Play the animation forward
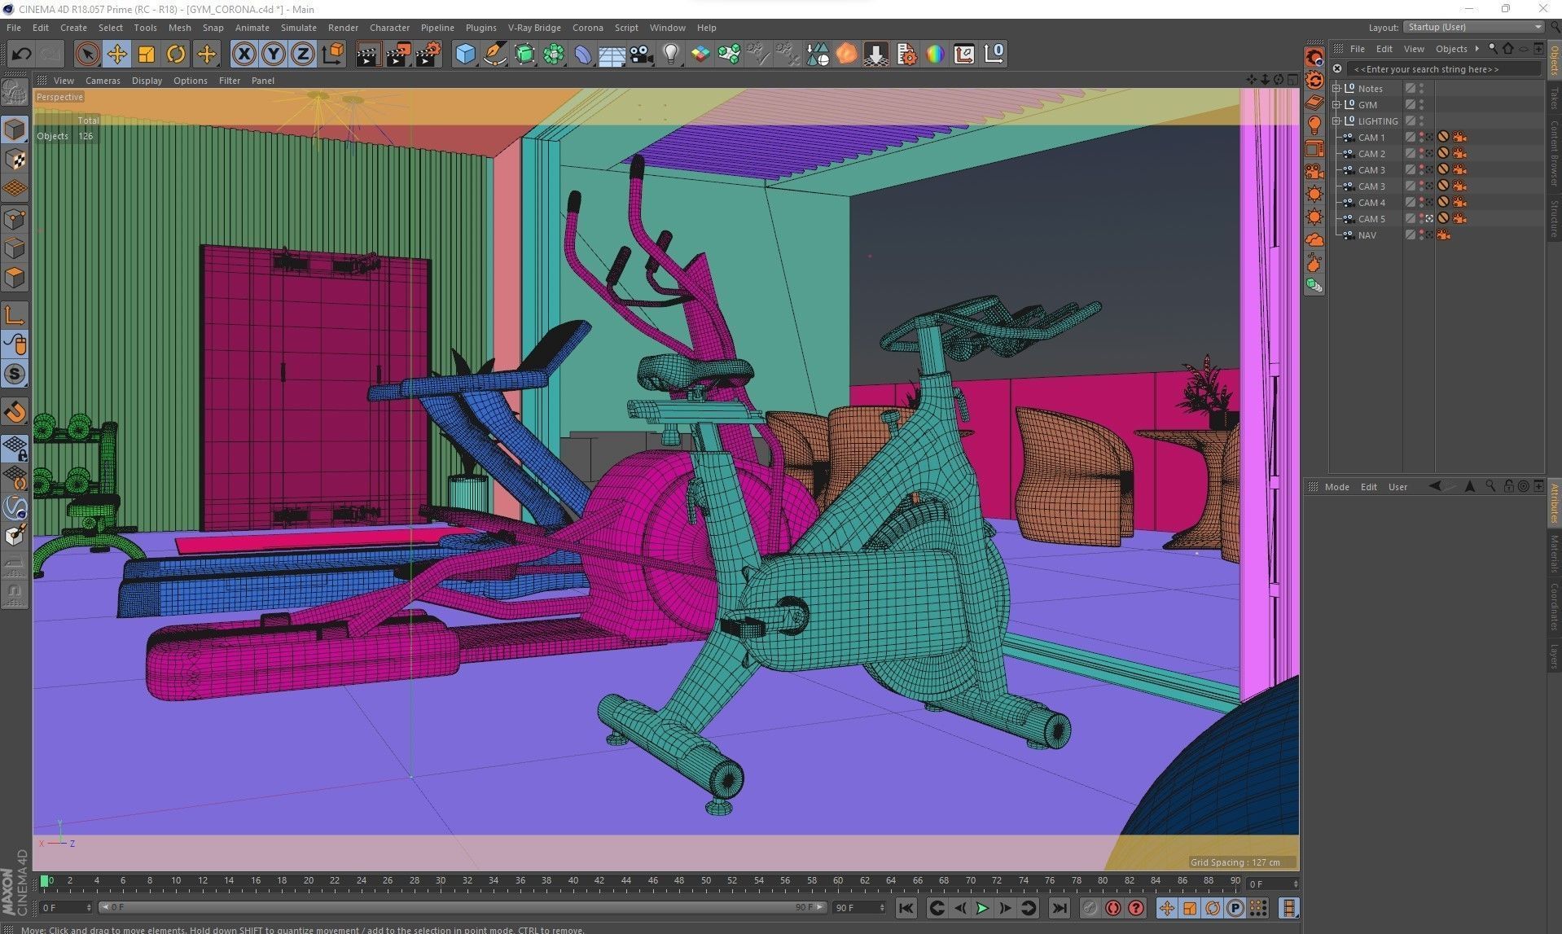Screen dimensions: 1562x934 tap(982, 908)
